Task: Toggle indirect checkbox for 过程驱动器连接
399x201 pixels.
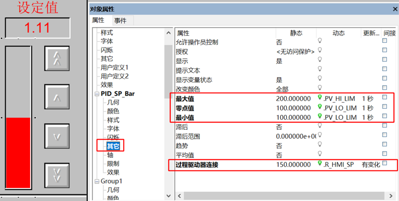Action: point(385,163)
